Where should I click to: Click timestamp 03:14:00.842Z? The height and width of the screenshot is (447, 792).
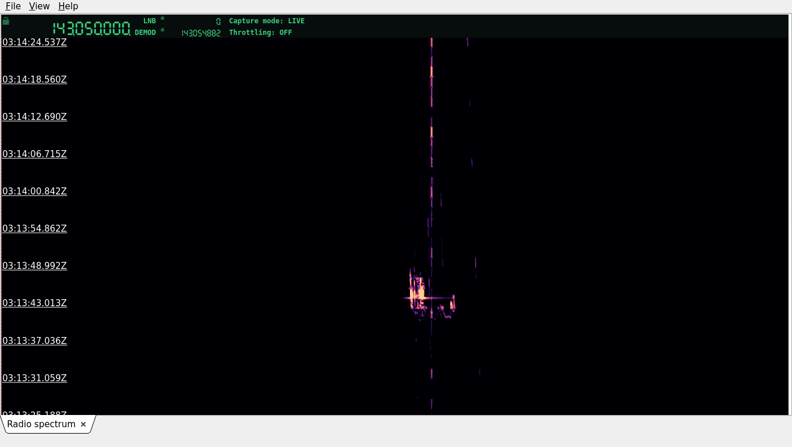(35, 191)
